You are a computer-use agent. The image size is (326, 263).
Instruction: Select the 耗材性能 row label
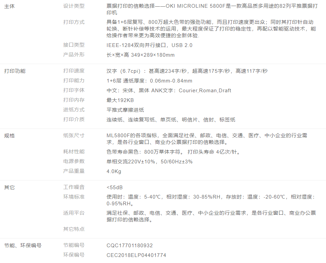tap(74, 152)
